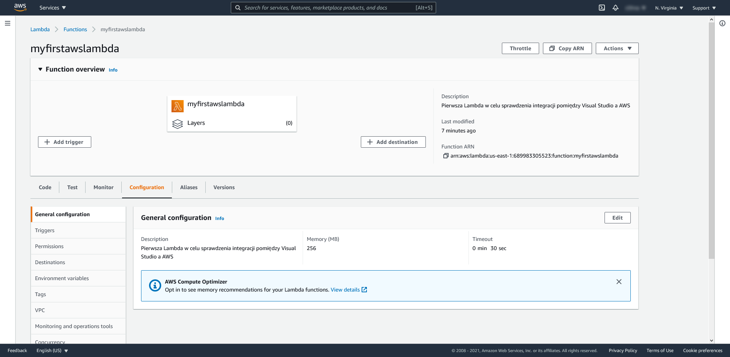Click the AWS logo home icon
The height and width of the screenshot is (357, 730).
(x=20, y=8)
